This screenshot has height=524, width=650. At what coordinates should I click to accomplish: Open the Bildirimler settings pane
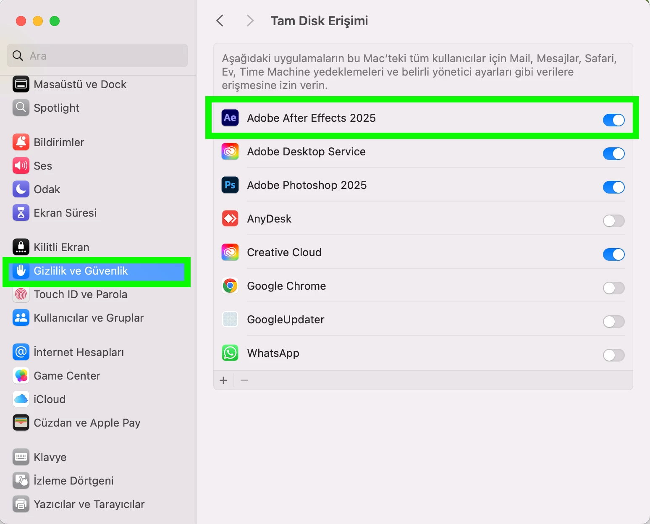(97, 142)
